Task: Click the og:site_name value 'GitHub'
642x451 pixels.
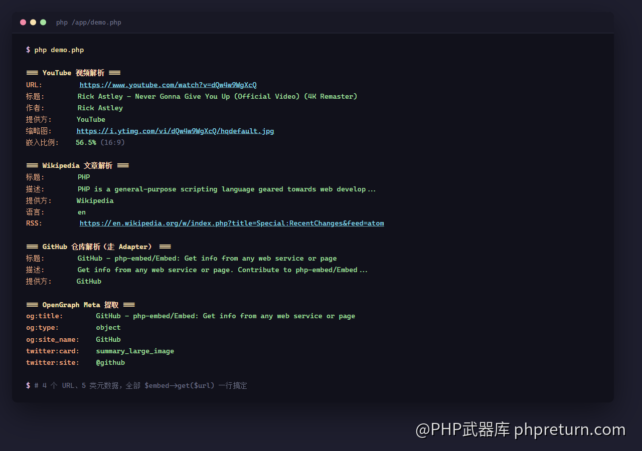Action: 108,340
